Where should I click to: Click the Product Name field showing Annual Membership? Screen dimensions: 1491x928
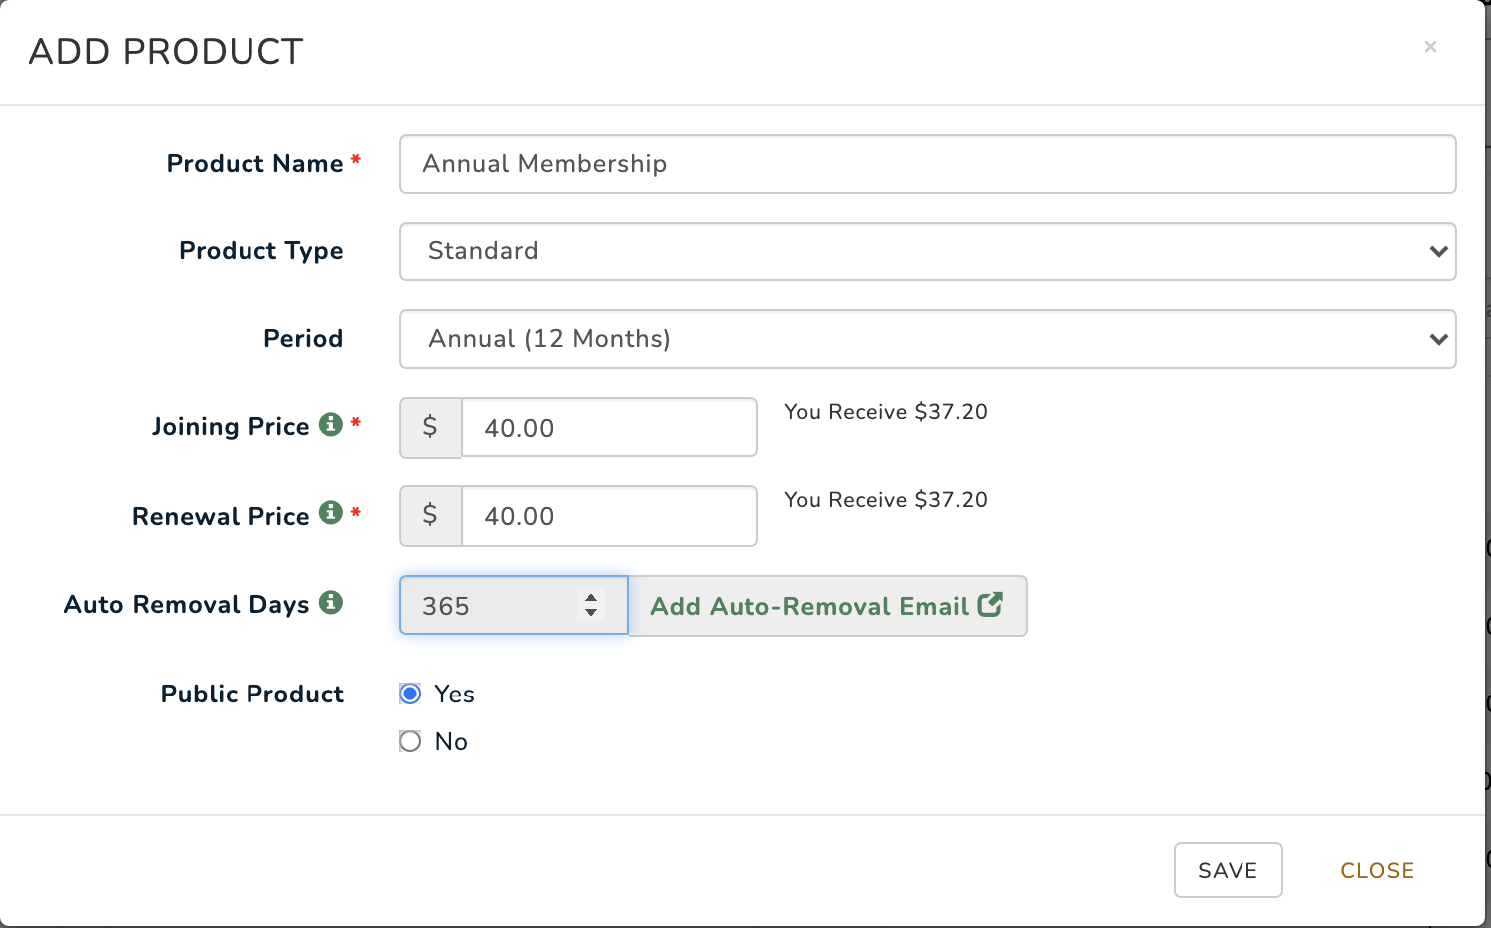[x=926, y=164]
